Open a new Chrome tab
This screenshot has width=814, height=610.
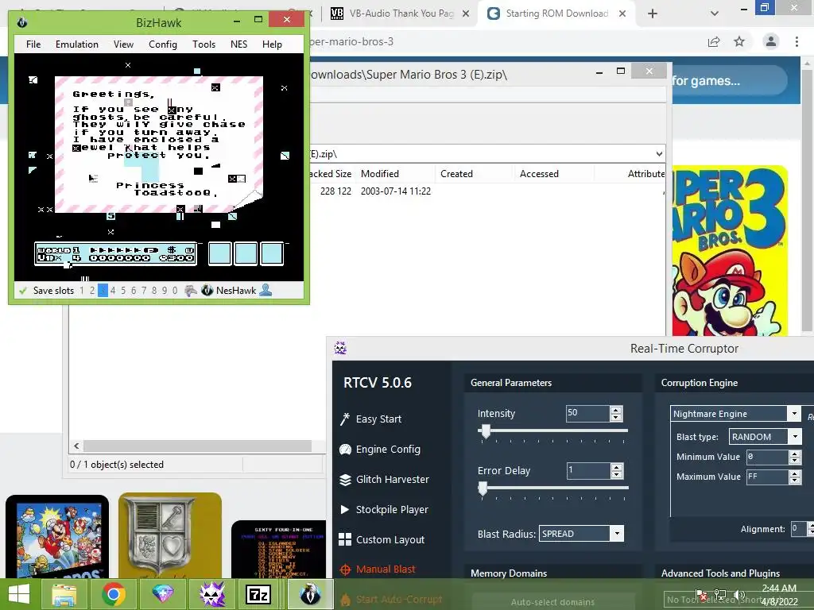click(653, 14)
